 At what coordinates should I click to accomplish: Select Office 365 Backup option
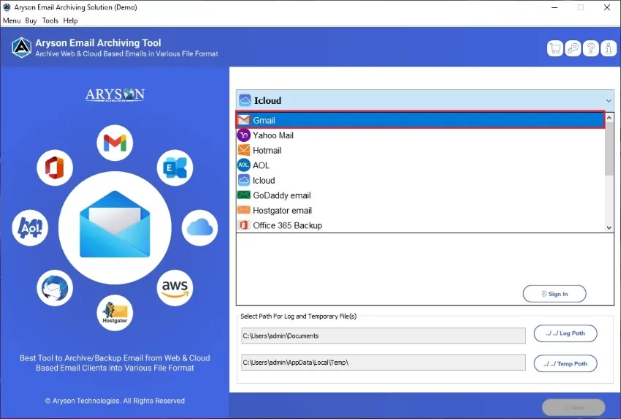point(421,225)
